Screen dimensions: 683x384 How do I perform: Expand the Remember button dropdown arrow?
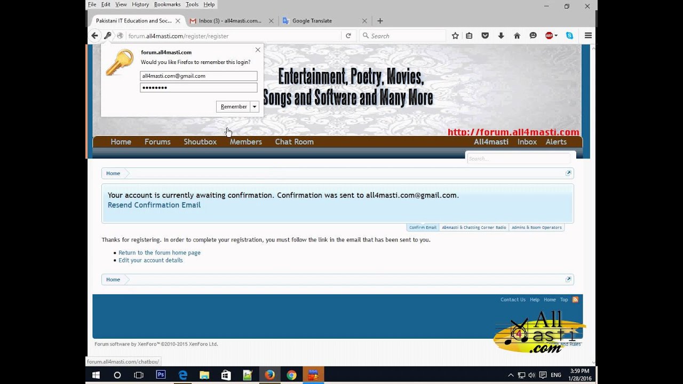click(255, 107)
